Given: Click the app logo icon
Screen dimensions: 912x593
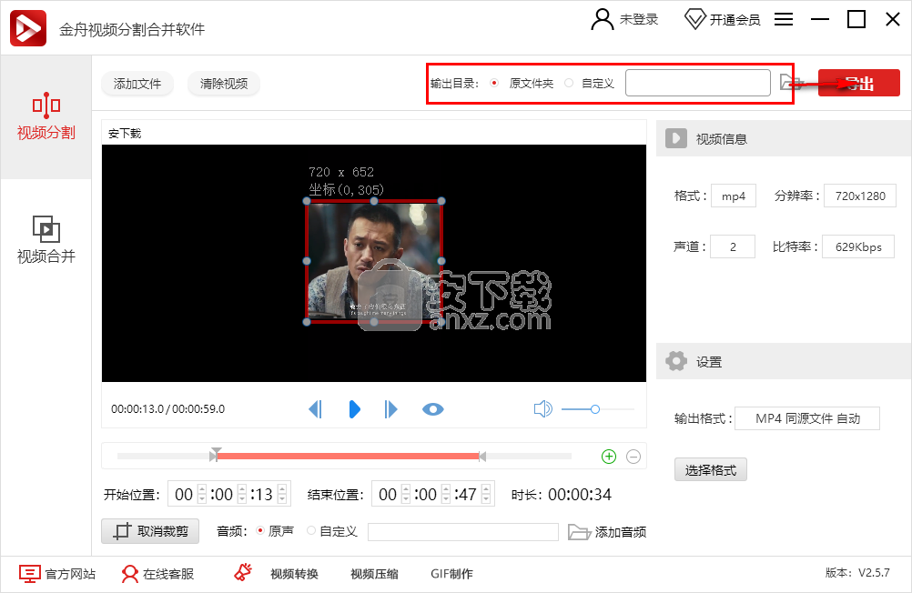Looking at the screenshot, I should coord(28,28).
